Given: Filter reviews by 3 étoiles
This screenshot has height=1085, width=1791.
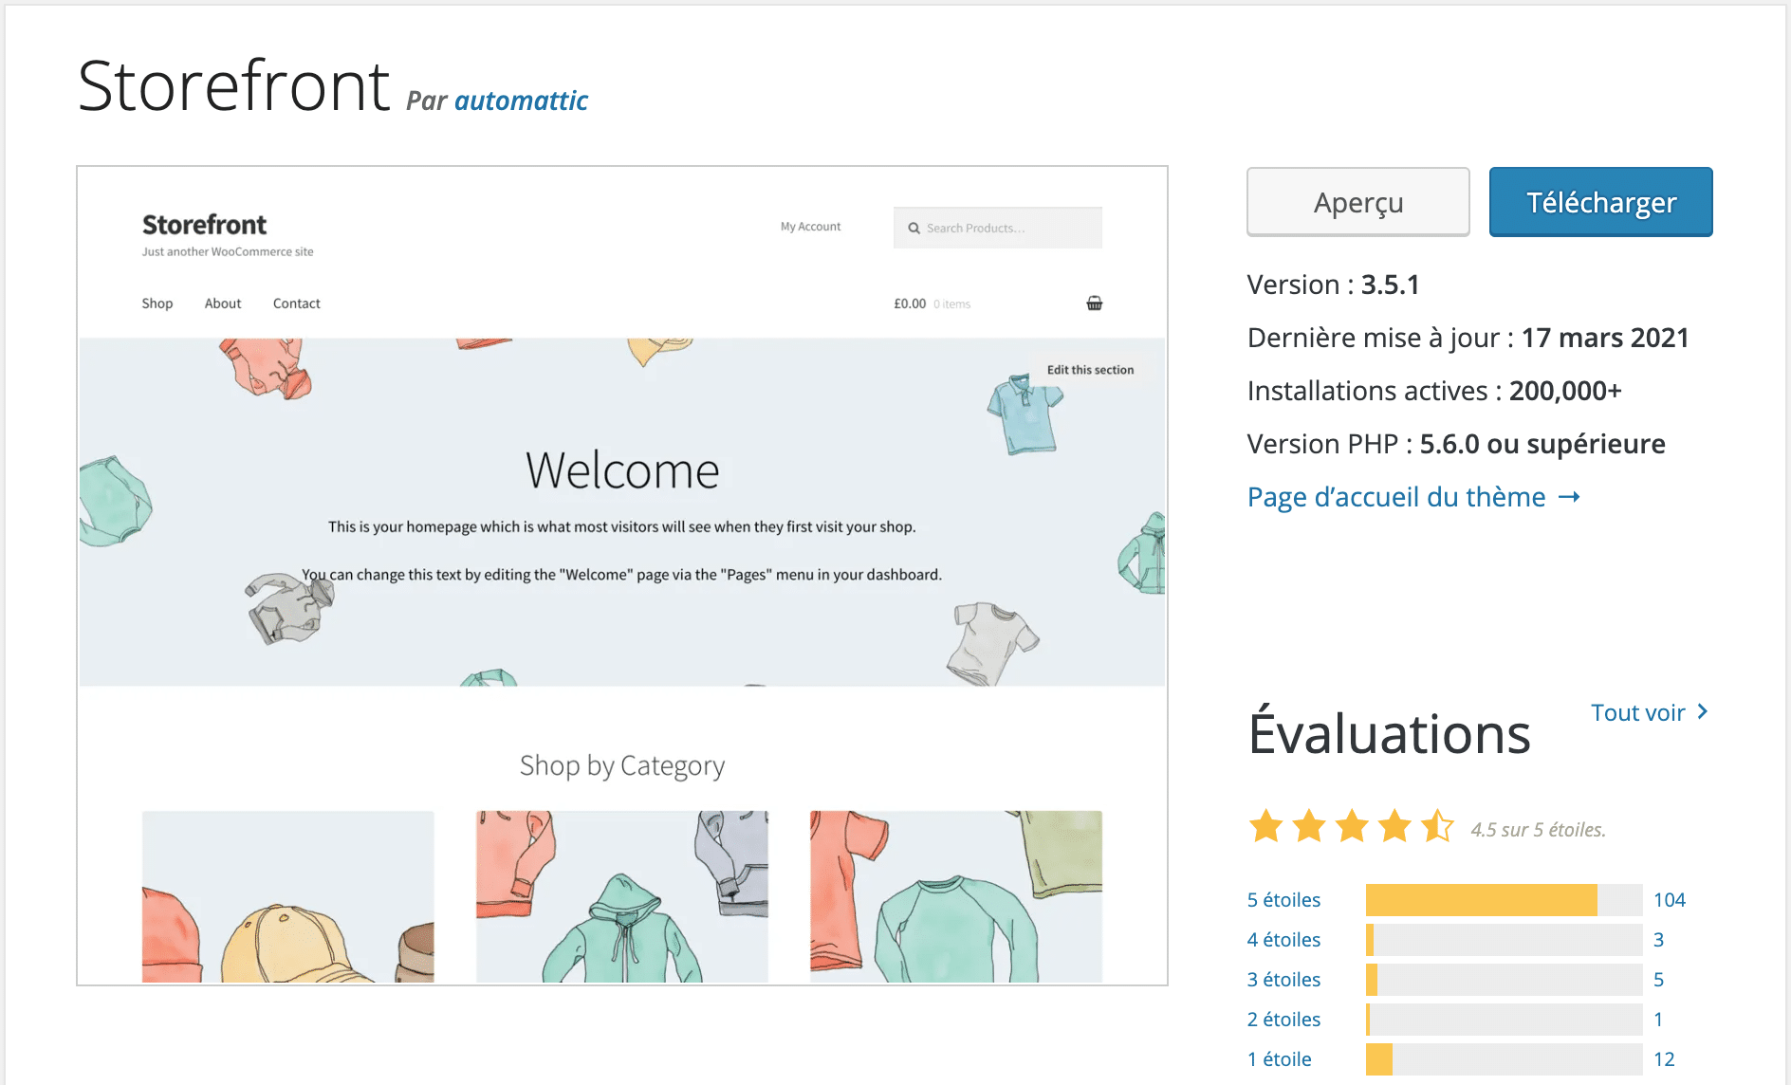Looking at the screenshot, I should click(1283, 980).
